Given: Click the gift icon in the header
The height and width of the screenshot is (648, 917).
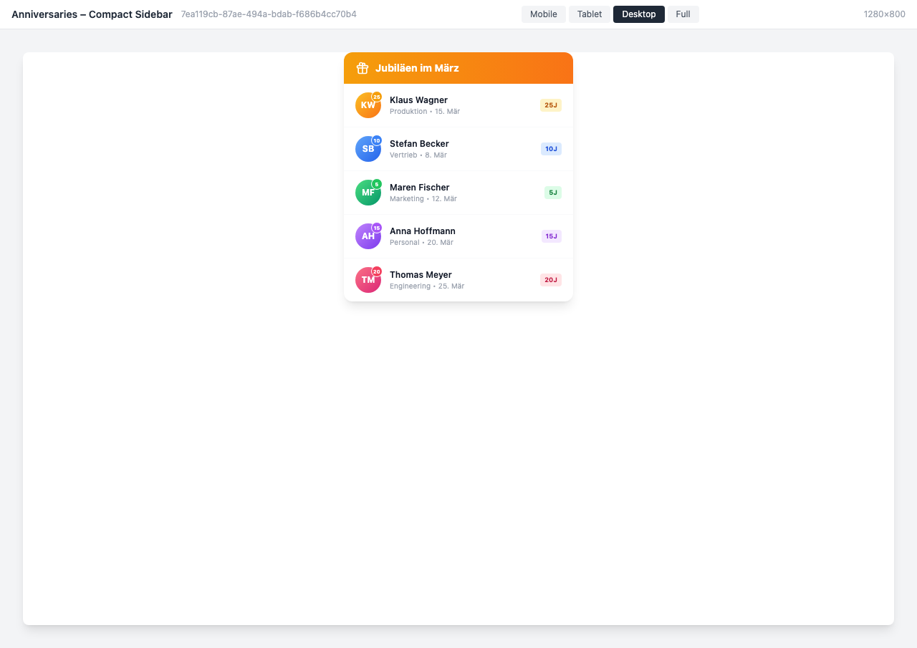Looking at the screenshot, I should point(362,67).
